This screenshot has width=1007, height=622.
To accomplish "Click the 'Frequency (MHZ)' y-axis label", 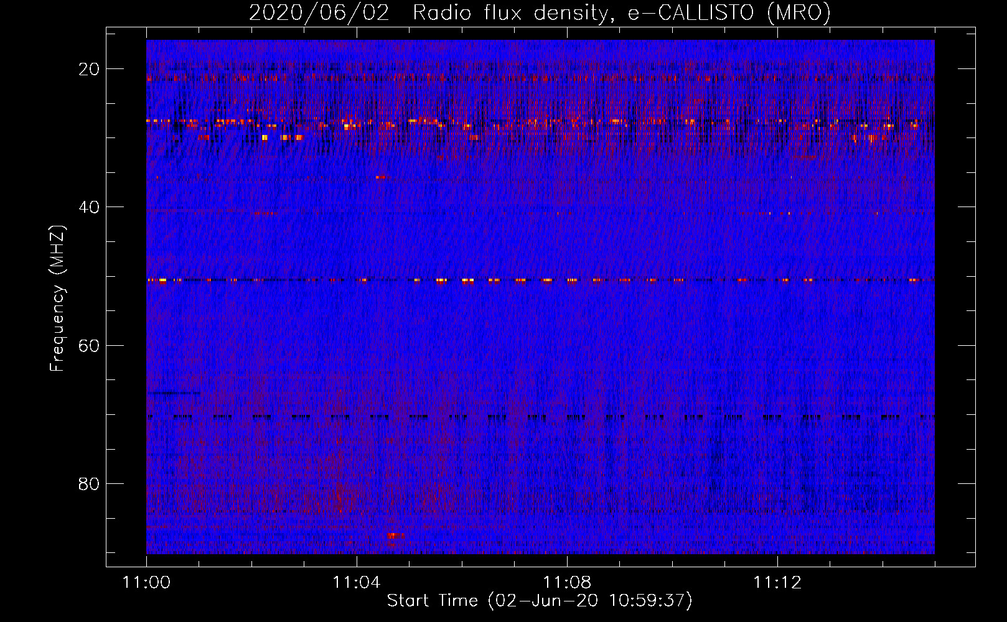I will click(57, 299).
